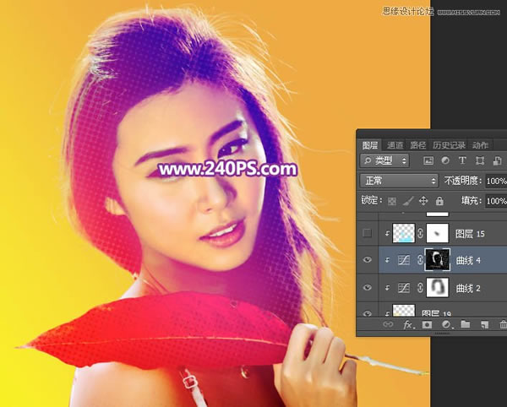Image resolution: width=507 pixels, height=407 pixels.
Task: Click the 不透明度 opacity value field
Action: (496, 182)
